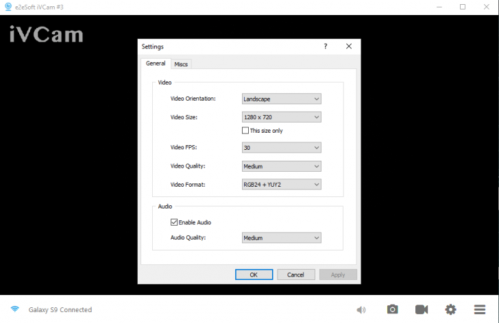
Task: Click the iVCam app icon in title bar
Action: click(8, 7)
